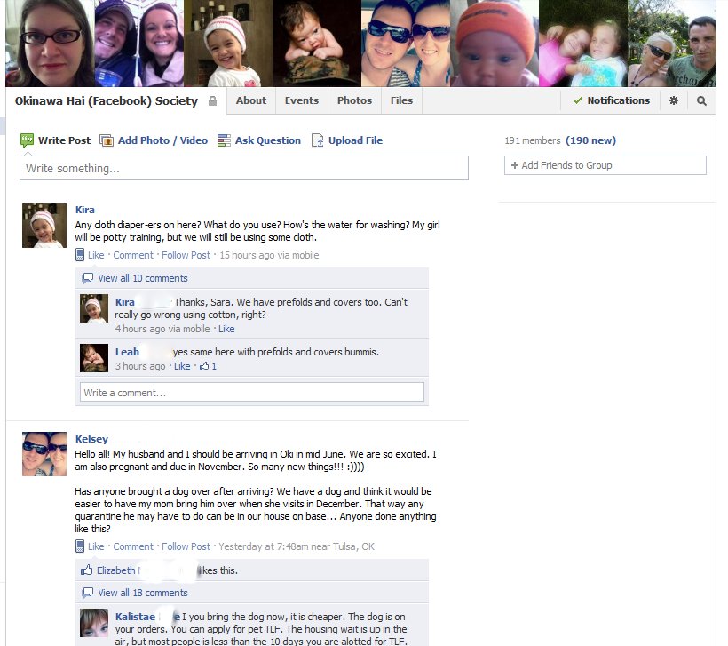This screenshot has height=646, width=728.
Task: Click the Upload File icon
Action: point(318,140)
